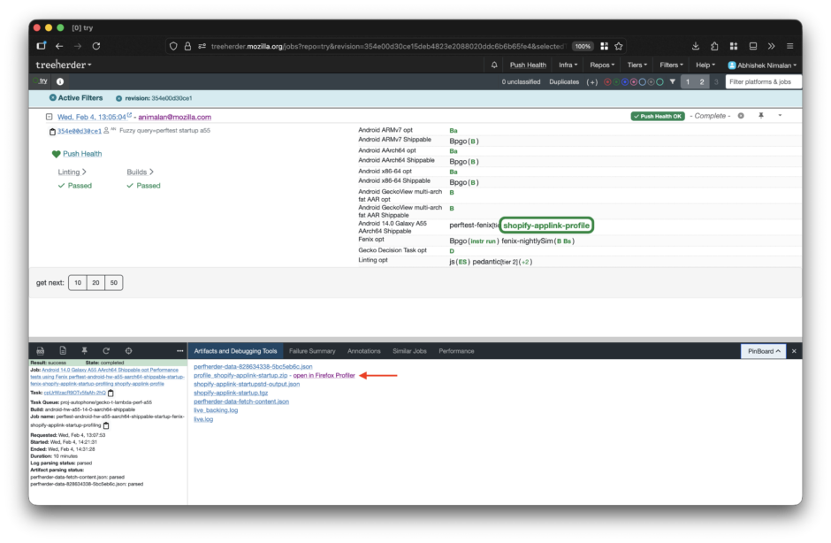Pin the selected job in details toolbar
Viewport: 831px width, 543px height.
coord(85,351)
